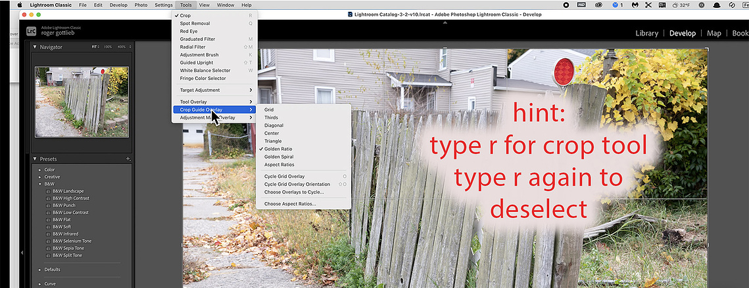Screen dimensions: 749x288
Task: Open the Window menu
Action: coord(226,5)
